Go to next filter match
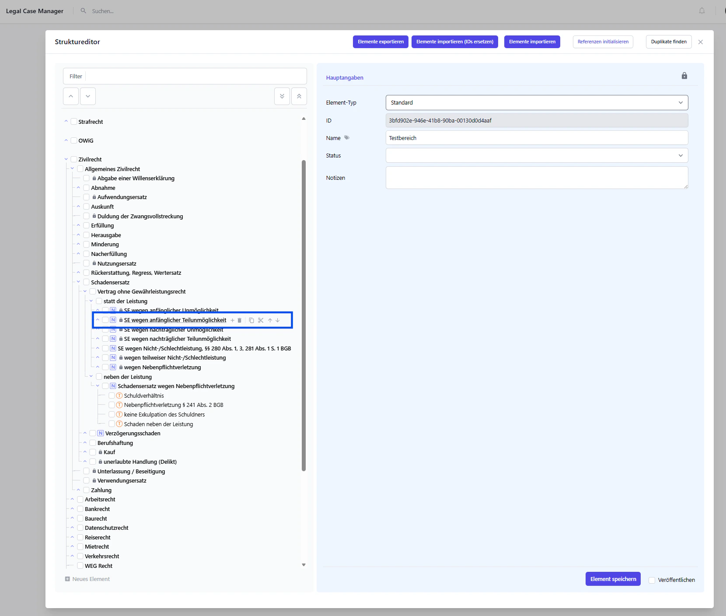 (88, 96)
